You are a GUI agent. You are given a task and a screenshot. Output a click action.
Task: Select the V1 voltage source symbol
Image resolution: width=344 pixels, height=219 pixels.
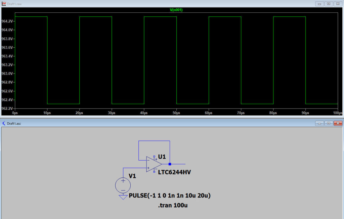click(x=123, y=185)
